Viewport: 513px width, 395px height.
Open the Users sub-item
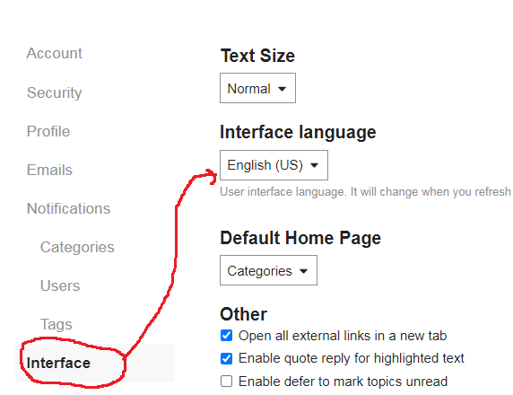(60, 286)
